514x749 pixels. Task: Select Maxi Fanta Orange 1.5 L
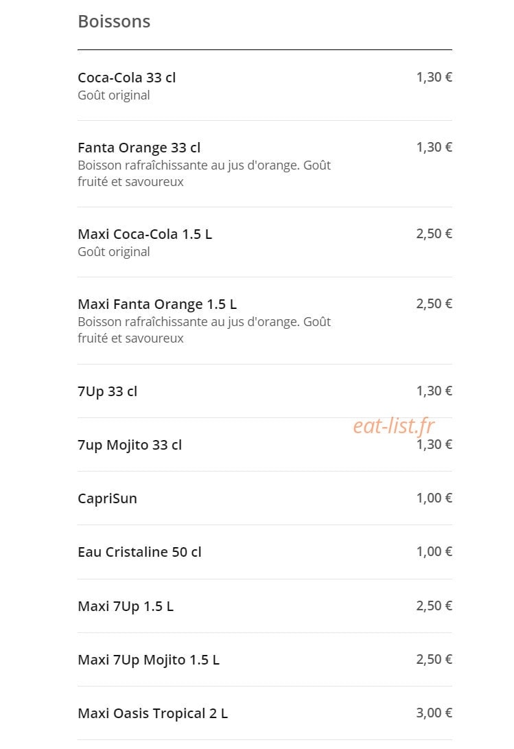(x=265, y=321)
